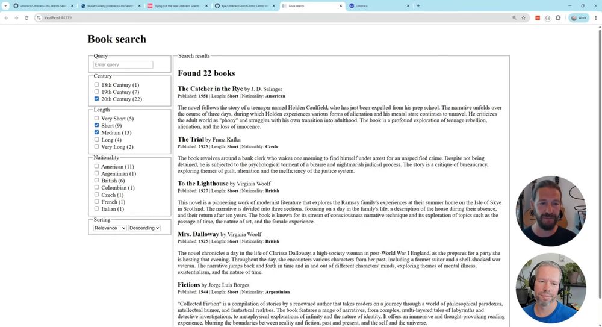Click the Book search page heading

pyautogui.click(x=117, y=39)
